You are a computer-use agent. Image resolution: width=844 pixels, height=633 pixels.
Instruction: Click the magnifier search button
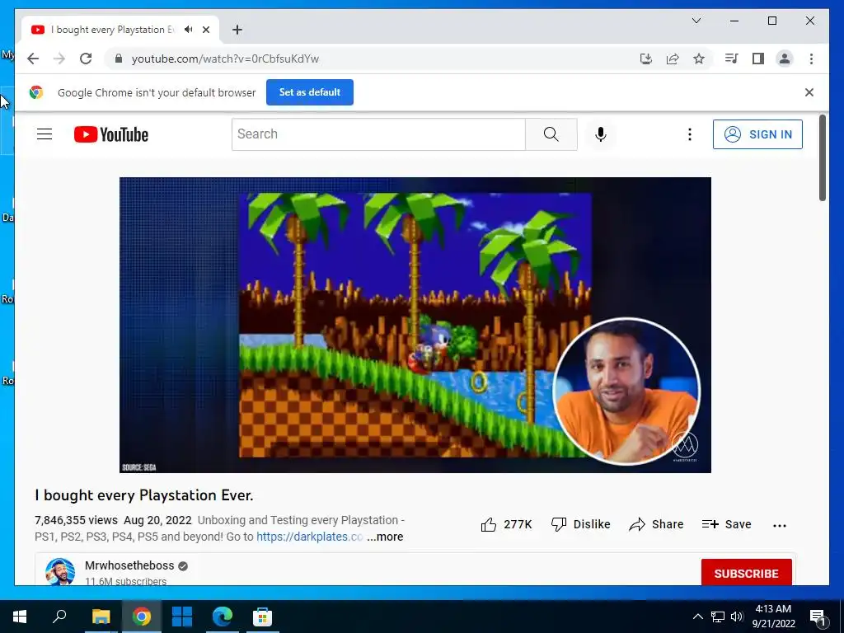[x=551, y=134]
